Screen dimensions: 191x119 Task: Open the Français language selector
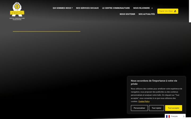pyautogui.click(x=175, y=116)
